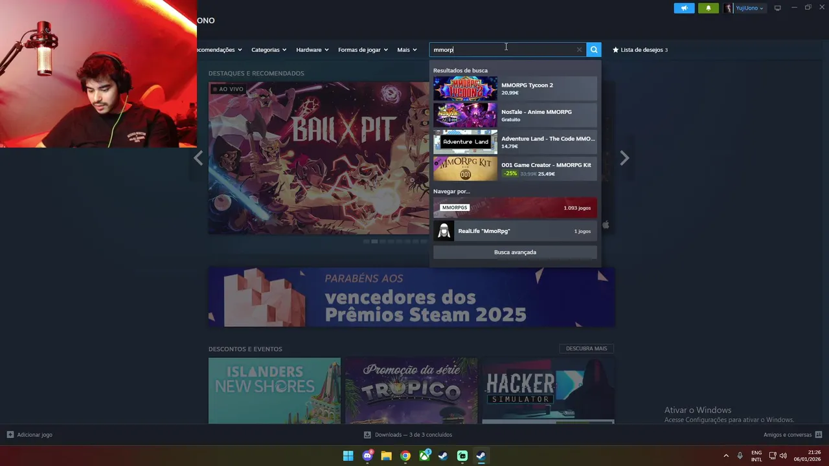This screenshot has width=829, height=466.
Task: Open File Explorer from the taskbar
Action: (386, 456)
